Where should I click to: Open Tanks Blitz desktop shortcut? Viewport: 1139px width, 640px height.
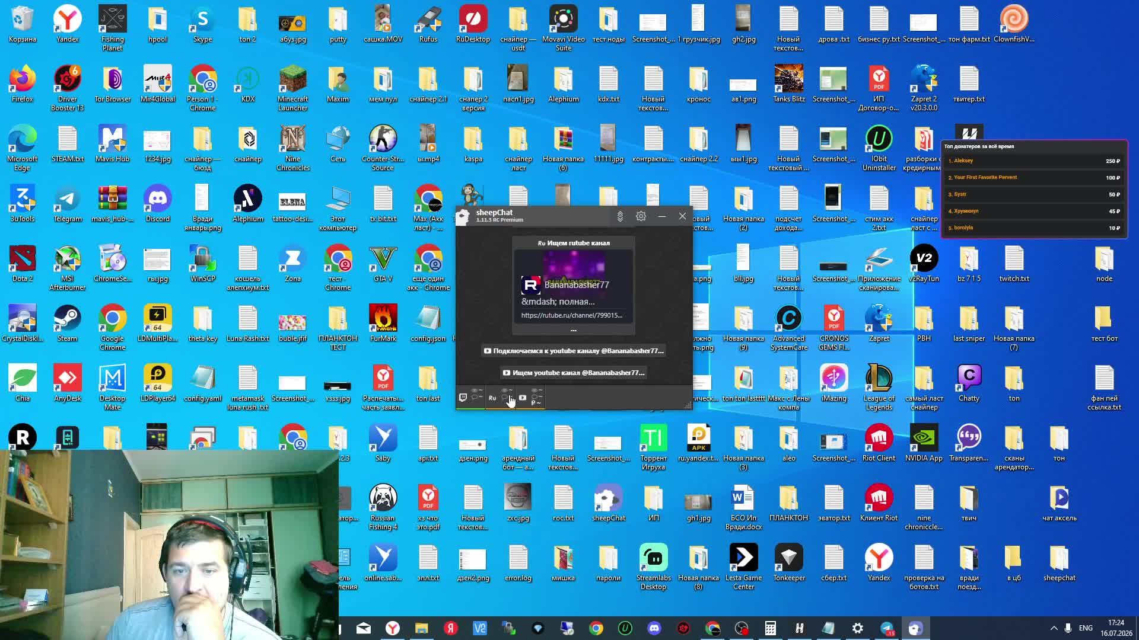pyautogui.click(x=788, y=85)
